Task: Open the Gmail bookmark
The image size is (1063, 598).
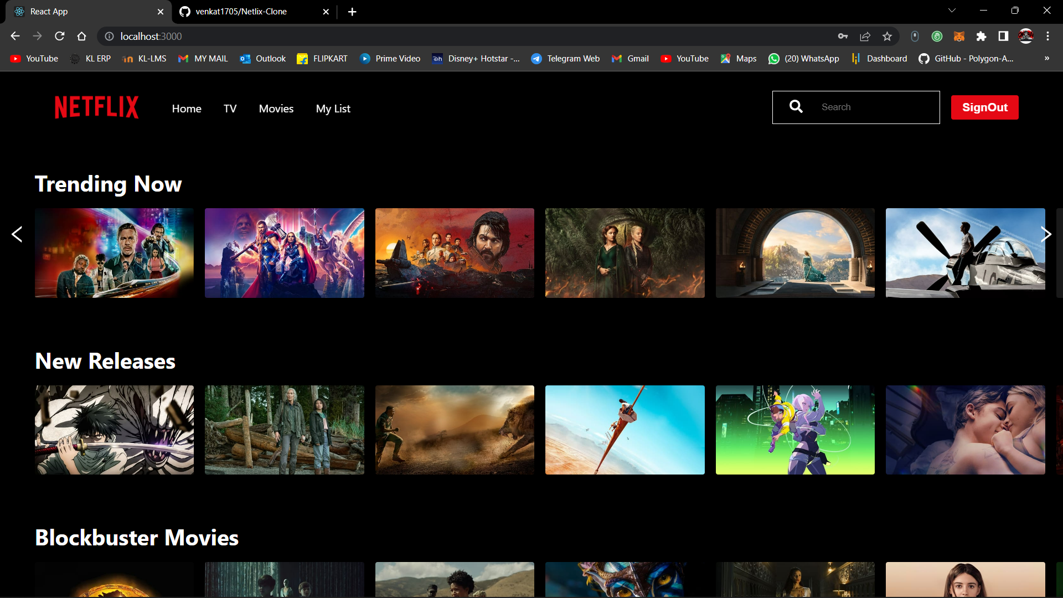Action: click(630, 58)
